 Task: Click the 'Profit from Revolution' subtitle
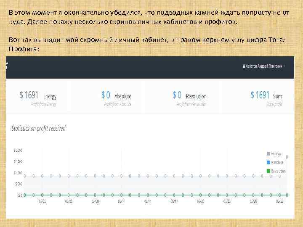191,104
